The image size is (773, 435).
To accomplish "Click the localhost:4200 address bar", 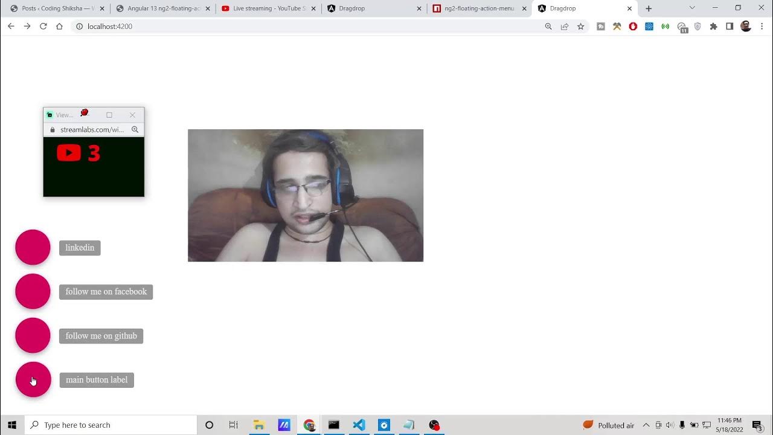I will [302, 27].
